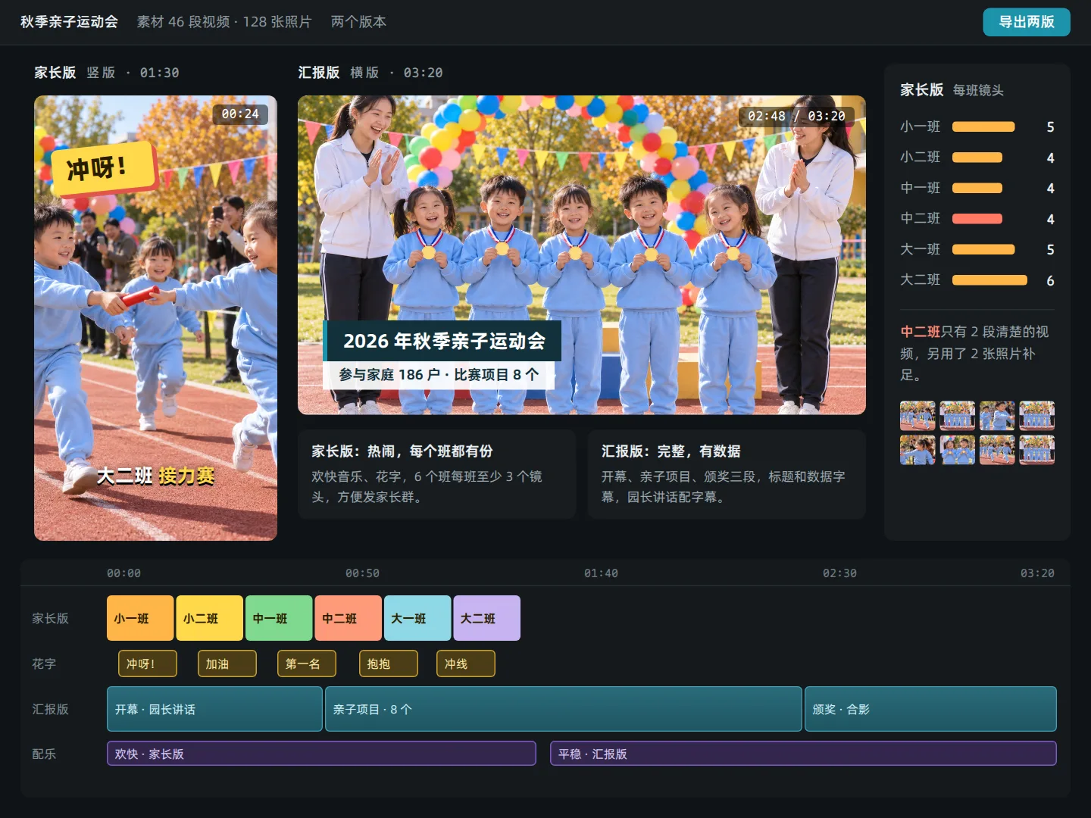Screen dimensions: 1091x818
Task: Pick the green 中一班 timeline clip
Action: 279,618
